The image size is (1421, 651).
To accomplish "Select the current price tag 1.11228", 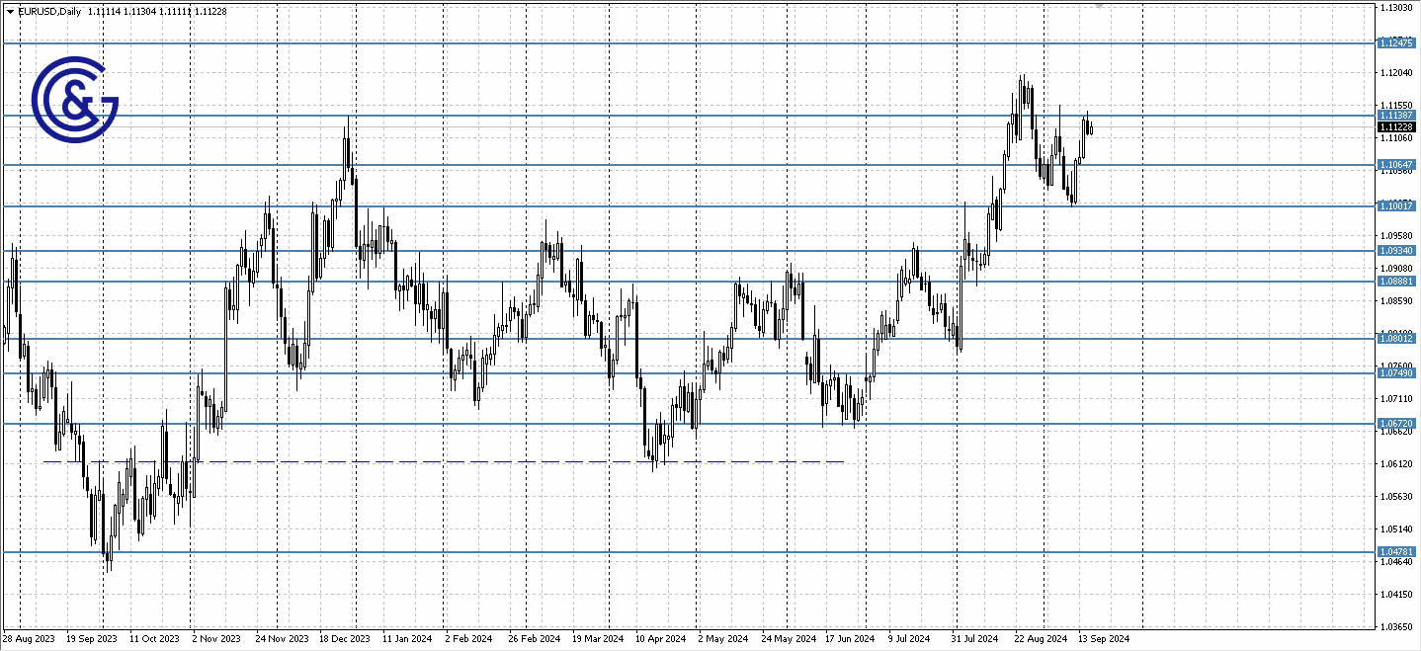I will pos(1397,127).
